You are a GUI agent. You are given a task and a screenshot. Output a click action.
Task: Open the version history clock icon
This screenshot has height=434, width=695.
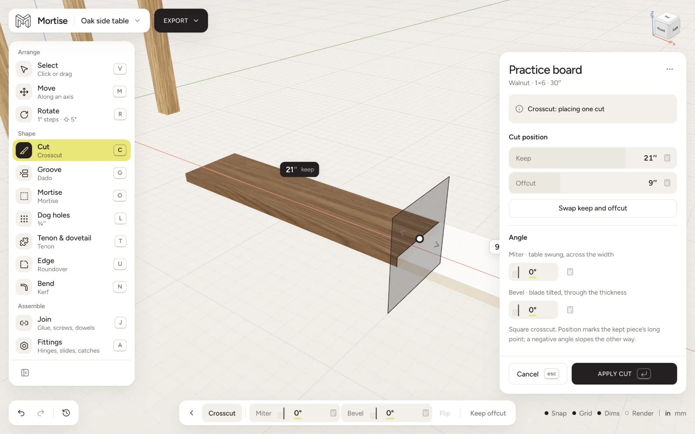tap(66, 413)
